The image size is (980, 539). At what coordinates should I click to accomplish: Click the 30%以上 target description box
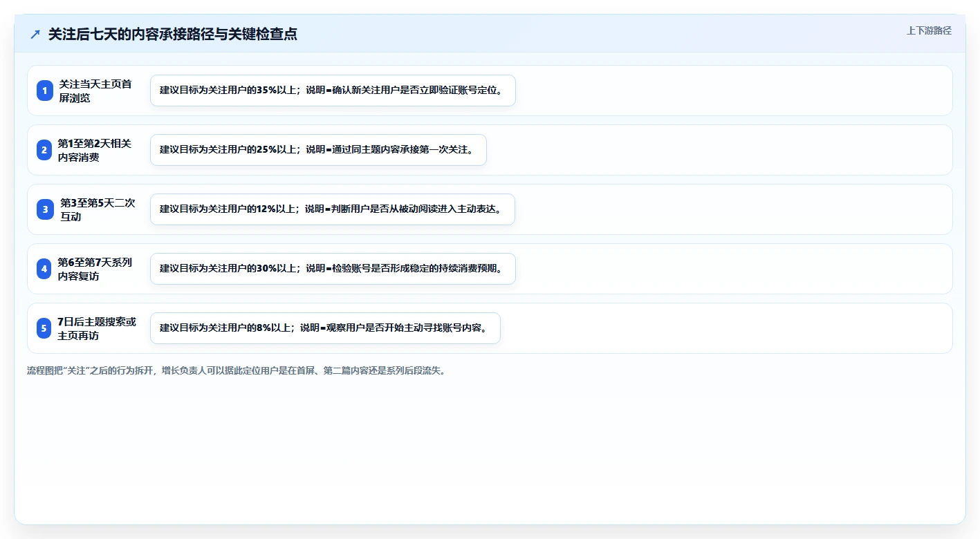(333, 269)
